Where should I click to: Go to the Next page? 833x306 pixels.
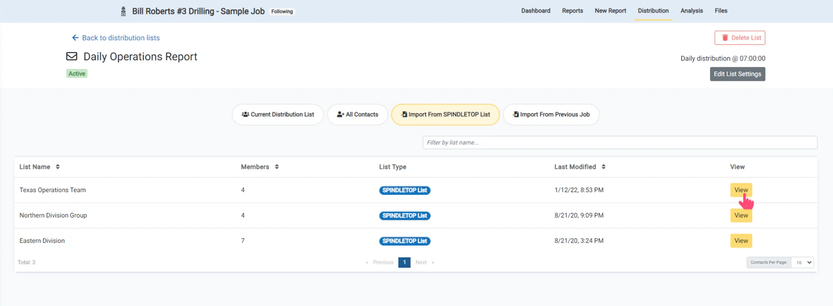(424, 262)
